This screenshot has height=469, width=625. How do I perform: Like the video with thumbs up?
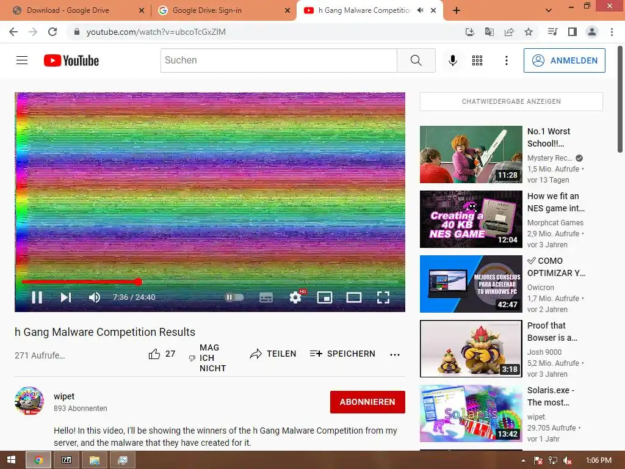[x=161, y=354]
